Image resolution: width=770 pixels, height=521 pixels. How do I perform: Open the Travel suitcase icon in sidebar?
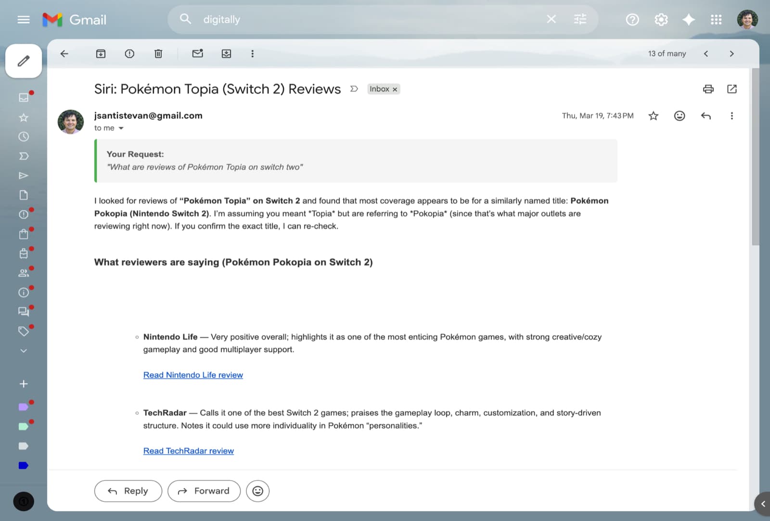click(24, 254)
